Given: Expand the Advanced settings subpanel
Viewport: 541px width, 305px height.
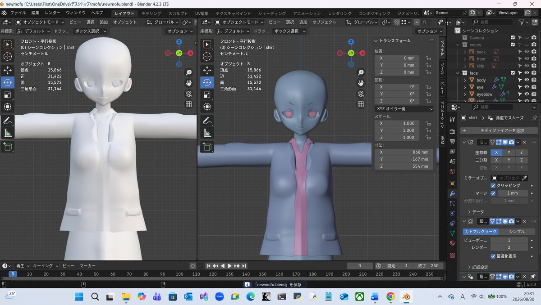Looking at the screenshot, I should pyautogui.click(x=469, y=267).
